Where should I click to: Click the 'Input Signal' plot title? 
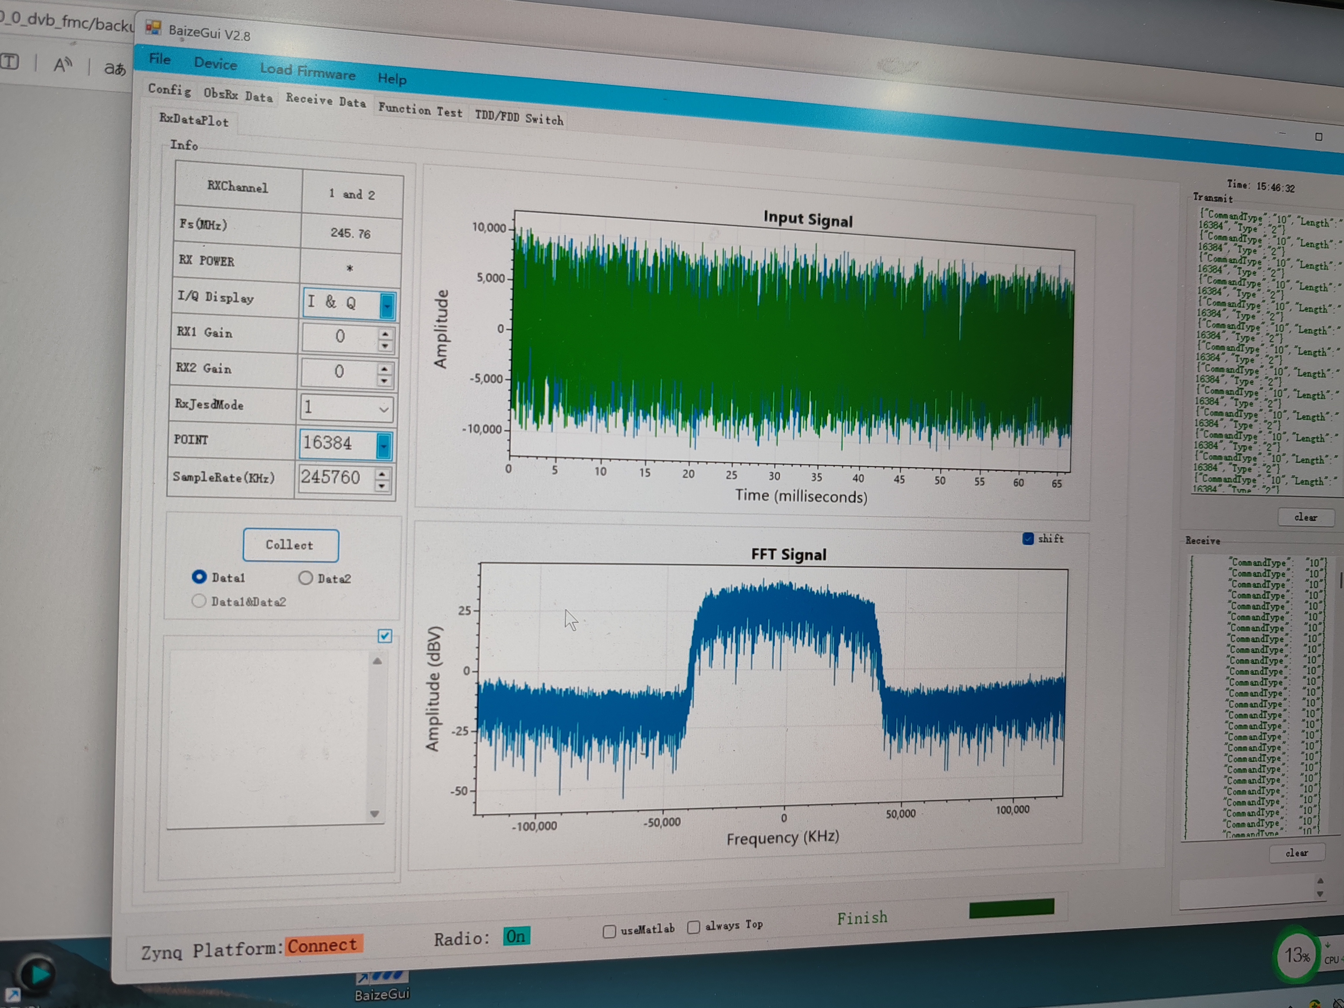808,219
